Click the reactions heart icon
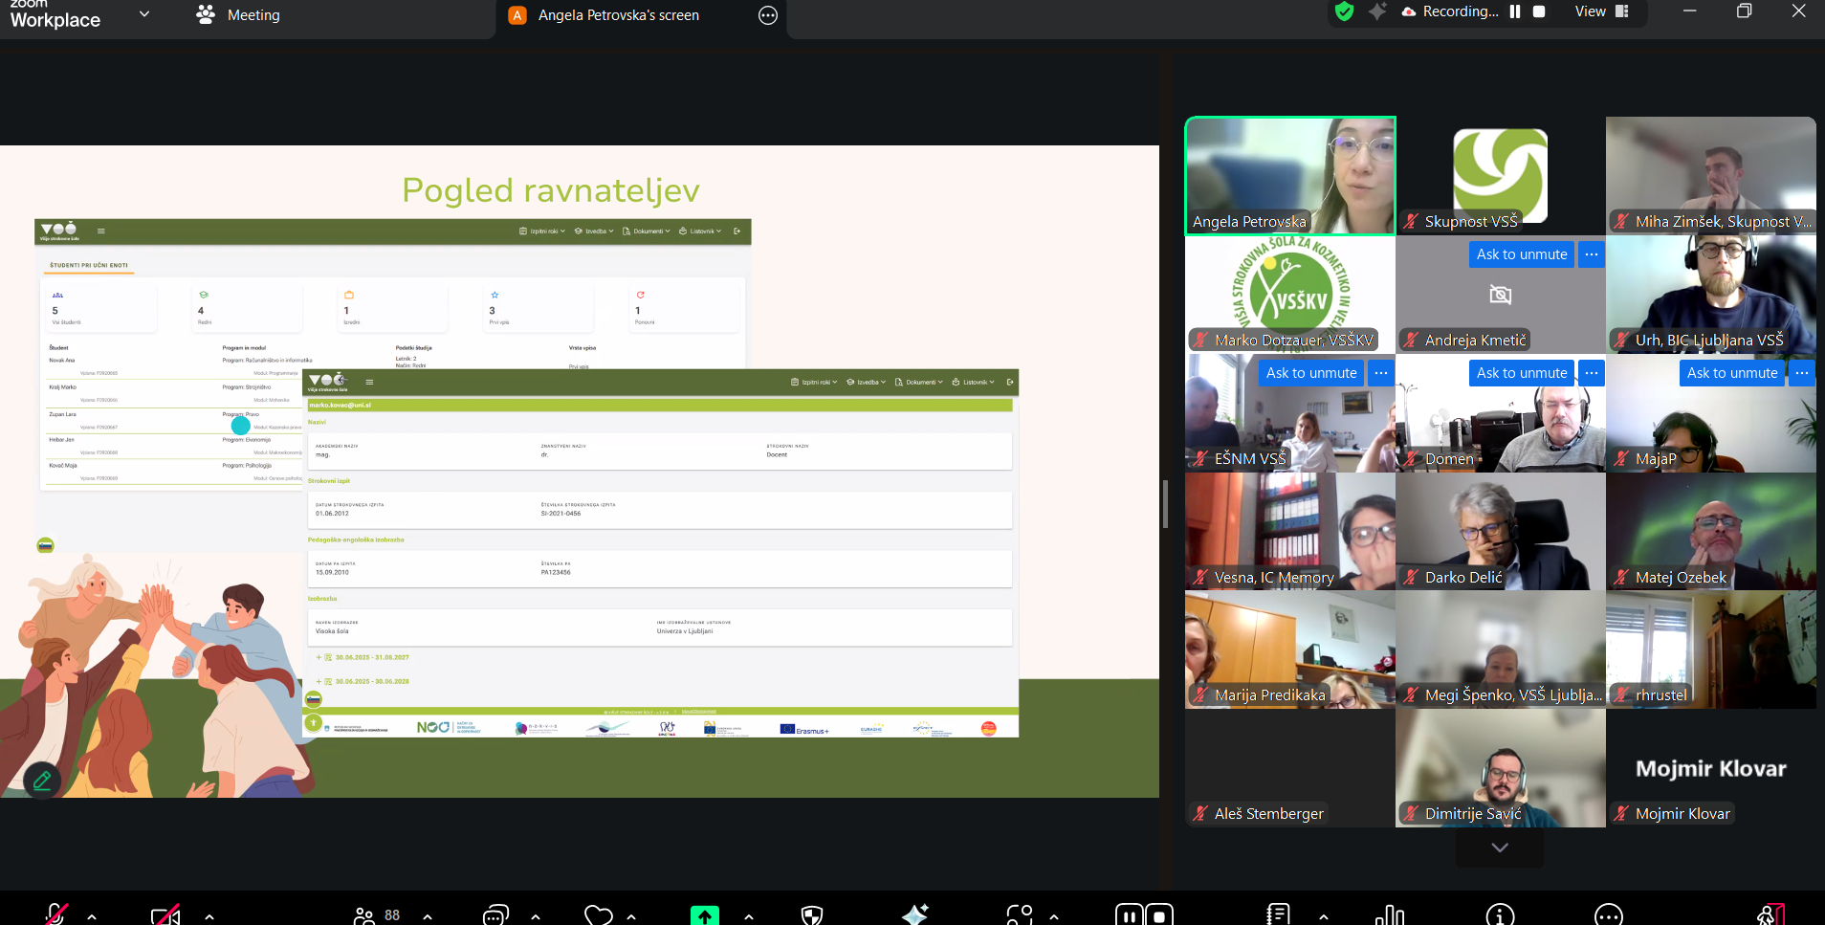Screen dimensions: 1825x925 (x=599, y=915)
